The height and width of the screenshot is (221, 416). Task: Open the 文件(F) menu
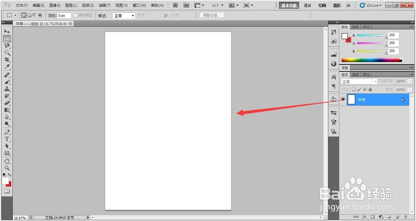tap(22, 5)
